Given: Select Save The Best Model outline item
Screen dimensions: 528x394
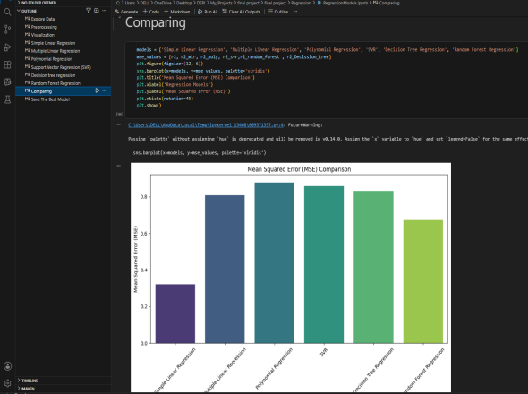Looking at the screenshot, I should 50,99.
